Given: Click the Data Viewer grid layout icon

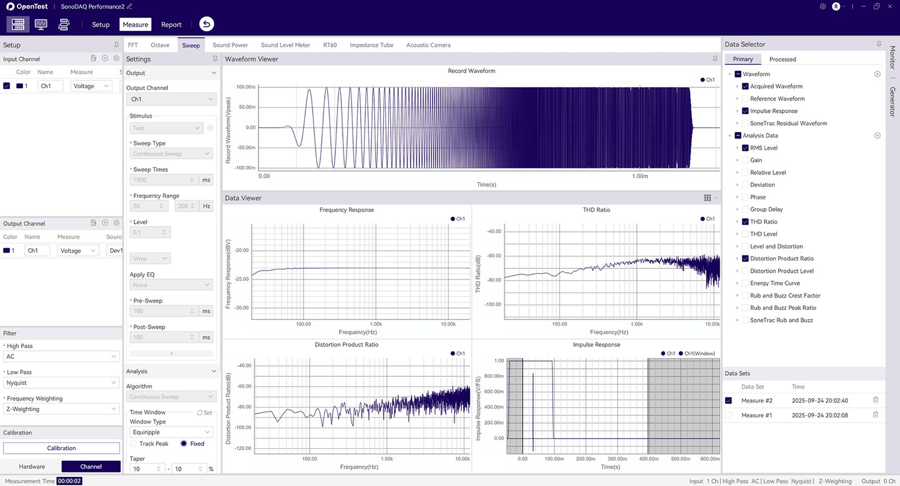Looking at the screenshot, I should click(x=707, y=198).
